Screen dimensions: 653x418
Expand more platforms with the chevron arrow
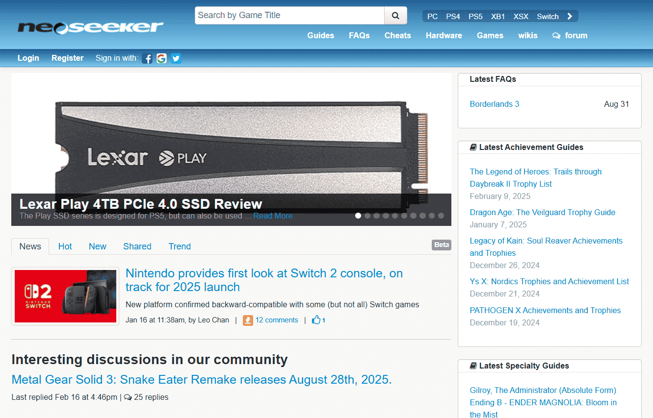pos(570,16)
